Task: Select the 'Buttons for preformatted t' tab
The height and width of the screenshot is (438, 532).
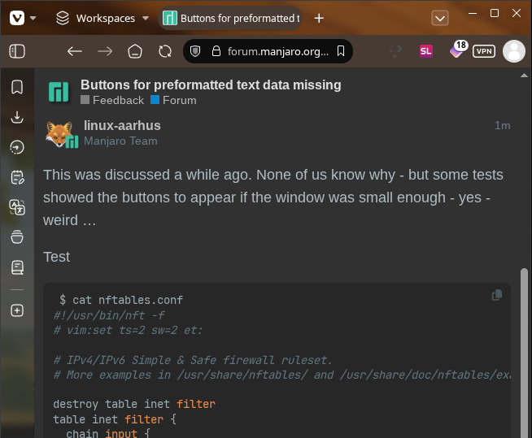Action: (230, 19)
